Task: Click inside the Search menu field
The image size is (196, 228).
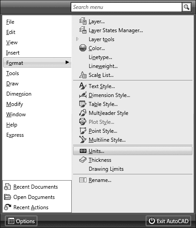Action: click(127, 7)
